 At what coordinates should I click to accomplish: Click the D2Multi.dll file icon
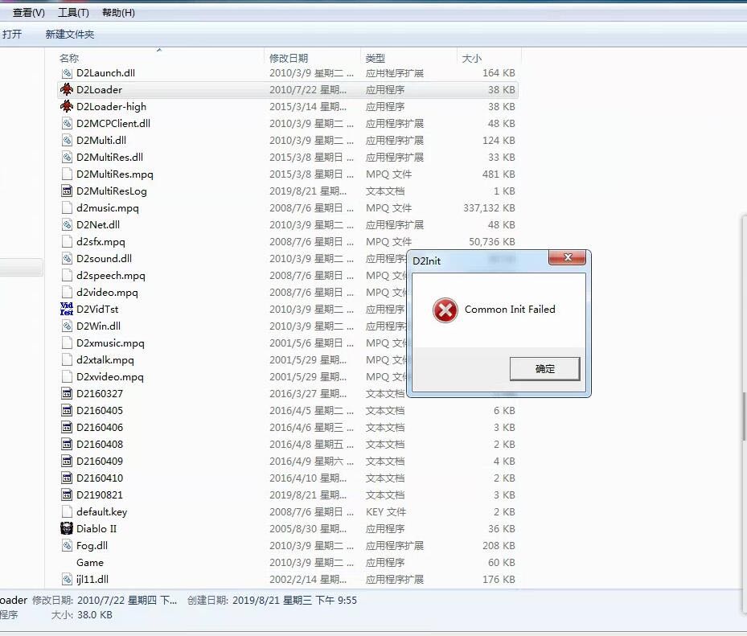[x=67, y=141]
